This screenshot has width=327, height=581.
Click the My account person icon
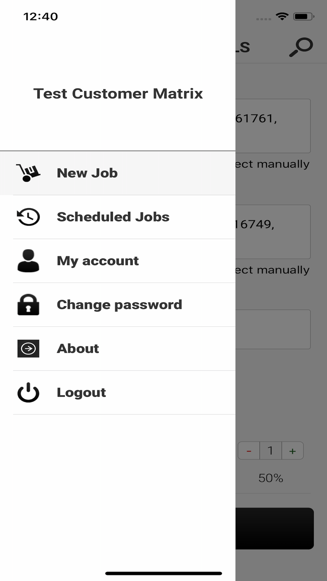click(28, 261)
